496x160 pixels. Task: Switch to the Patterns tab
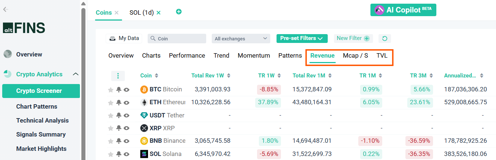(290, 56)
